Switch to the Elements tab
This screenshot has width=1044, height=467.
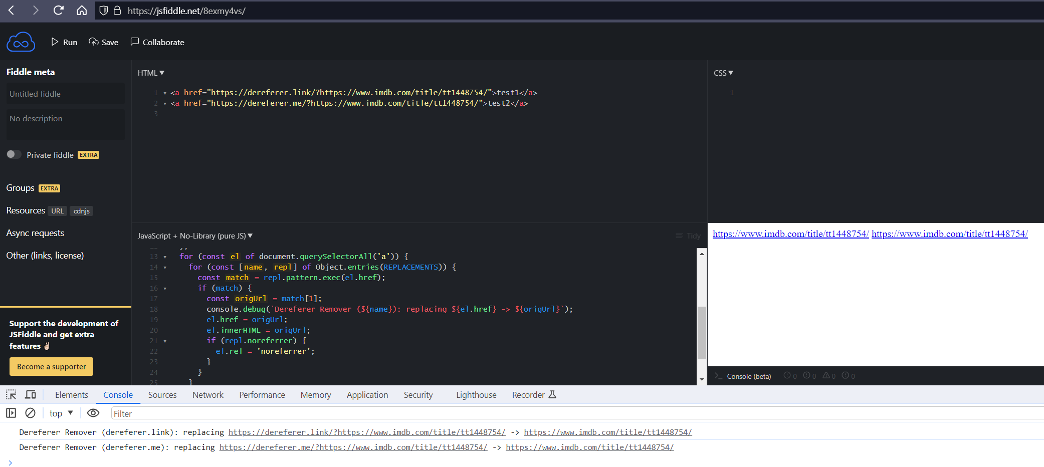(x=72, y=395)
